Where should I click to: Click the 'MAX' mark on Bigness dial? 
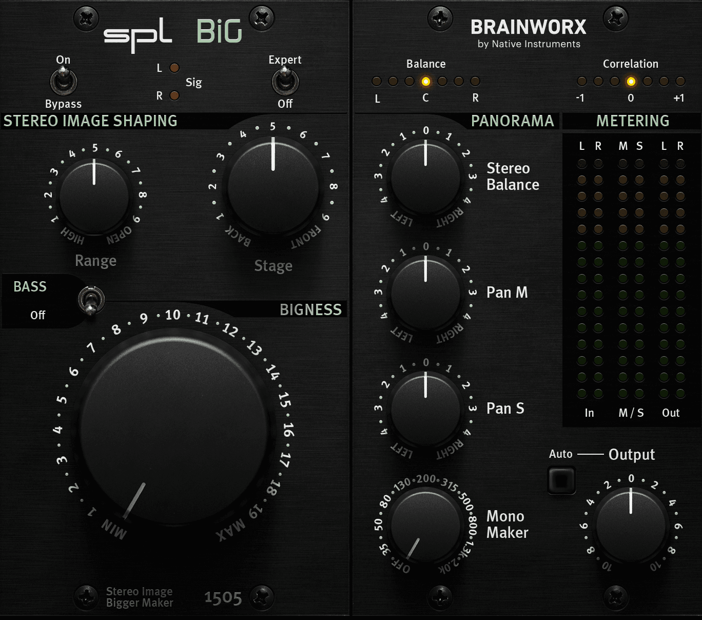[230, 530]
